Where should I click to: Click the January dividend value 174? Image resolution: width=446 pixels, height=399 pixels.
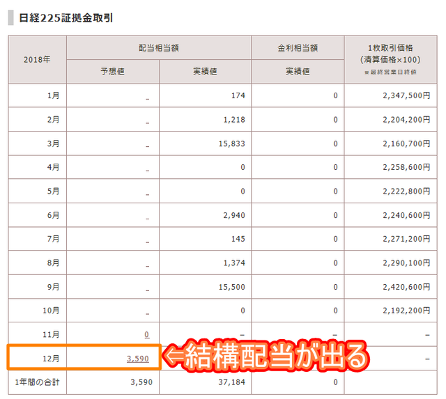coord(238,95)
